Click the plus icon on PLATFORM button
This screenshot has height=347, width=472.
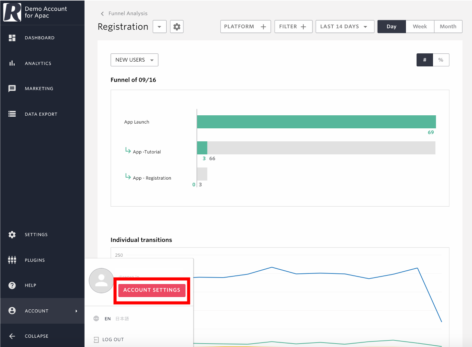click(263, 27)
